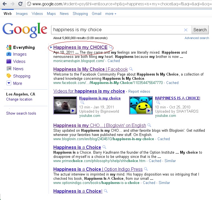Open News from the top navigation
The width and height of the screenshot is (212, 200).
(64, 14)
